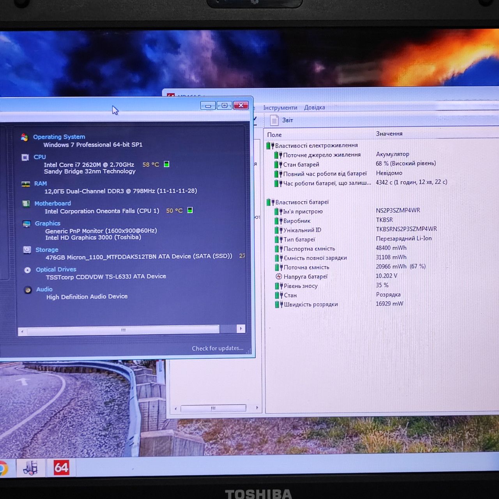
Task: Open the CPU section link
Action: click(x=40, y=157)
